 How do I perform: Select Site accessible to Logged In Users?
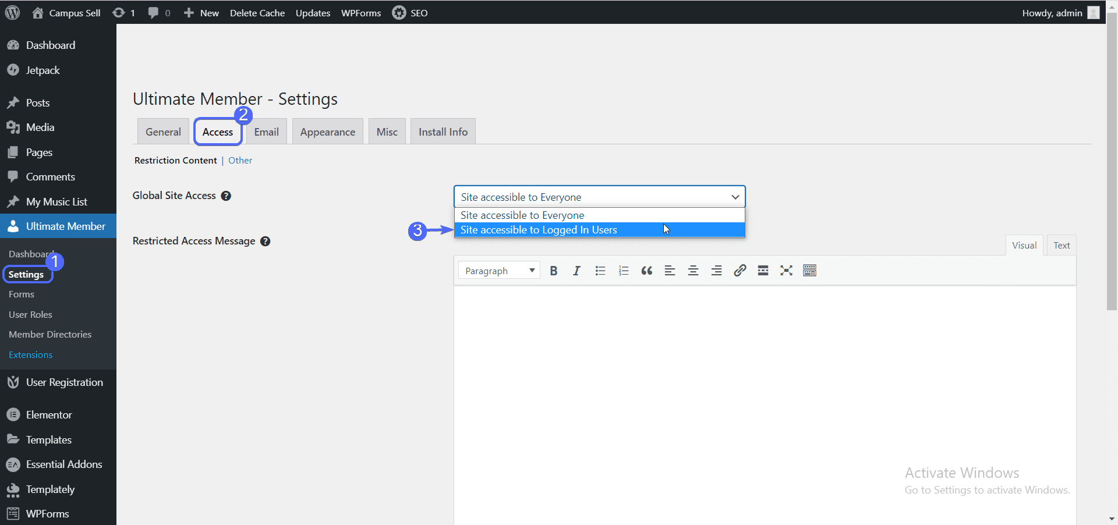[599, 230]
